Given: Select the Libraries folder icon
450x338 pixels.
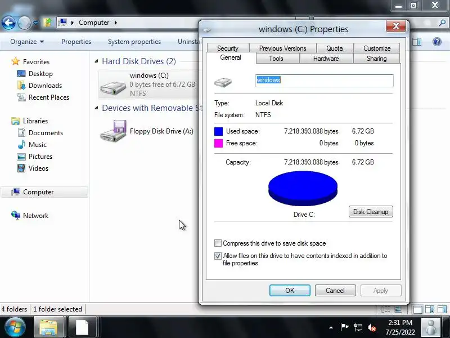Looking at the screenshot, I should pos(16,121).
